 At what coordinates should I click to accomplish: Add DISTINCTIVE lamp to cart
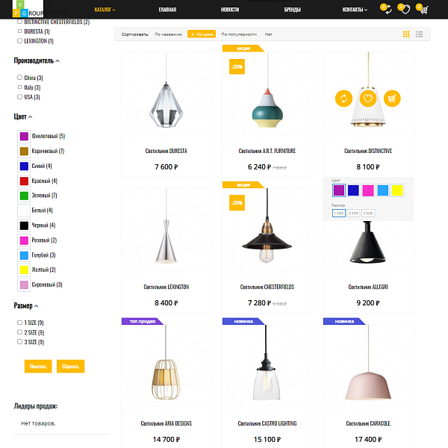[x=391, y=98]
